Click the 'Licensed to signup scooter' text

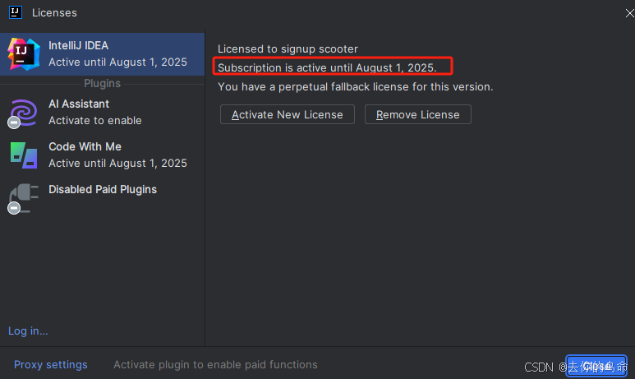pos(288,49)
